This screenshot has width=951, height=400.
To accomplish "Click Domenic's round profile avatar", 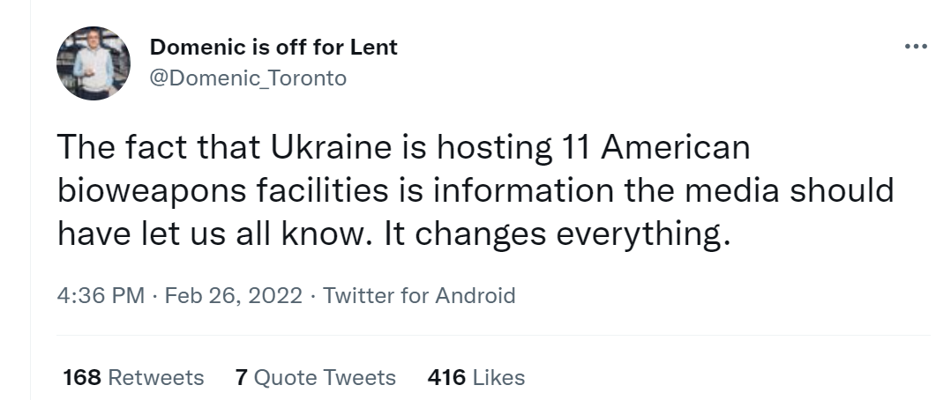I will click(x=94, y=63).
